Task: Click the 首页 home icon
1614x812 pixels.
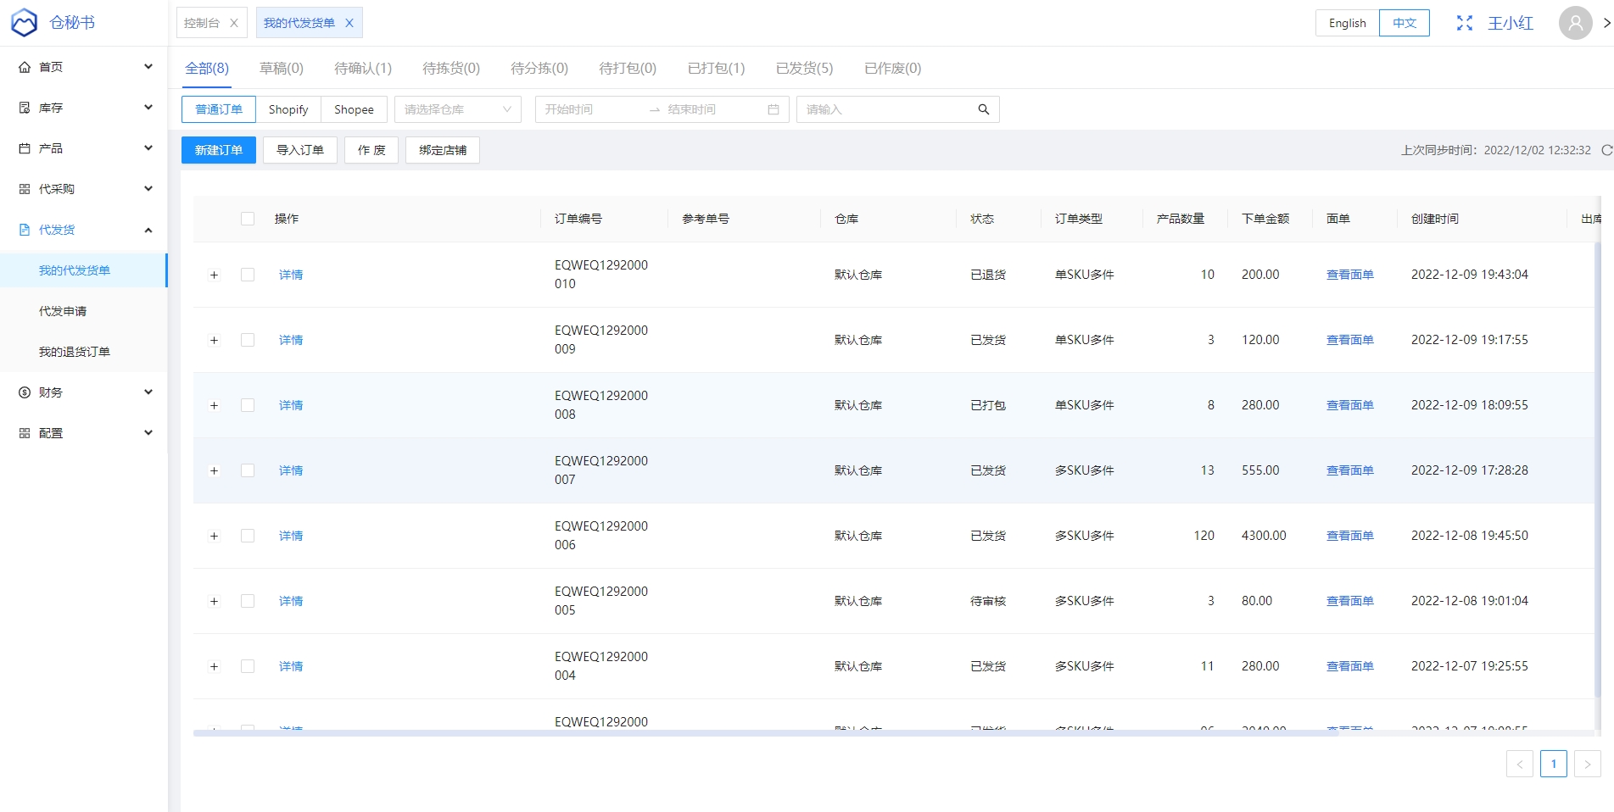Action: point(25,67)
